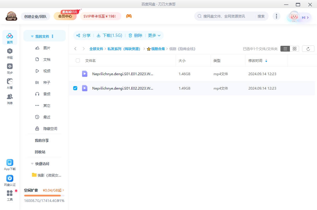This screenshot has height=210, width=317.
Task: Uncheck the S01.E02 file checkbox
Action: [x=75, y=88]
